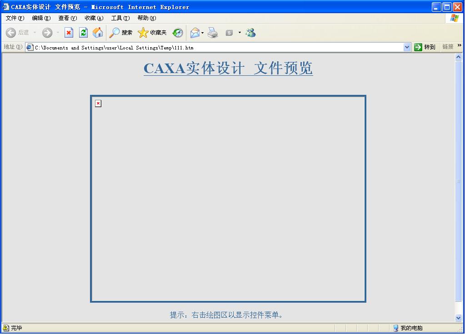
Task: Go to the Home page icon
Action: coord(98,33)
